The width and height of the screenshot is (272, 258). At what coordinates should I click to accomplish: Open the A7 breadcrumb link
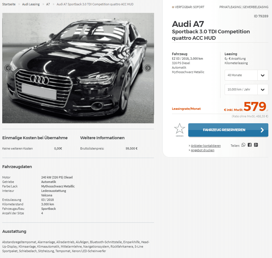[x=48, y=4]
